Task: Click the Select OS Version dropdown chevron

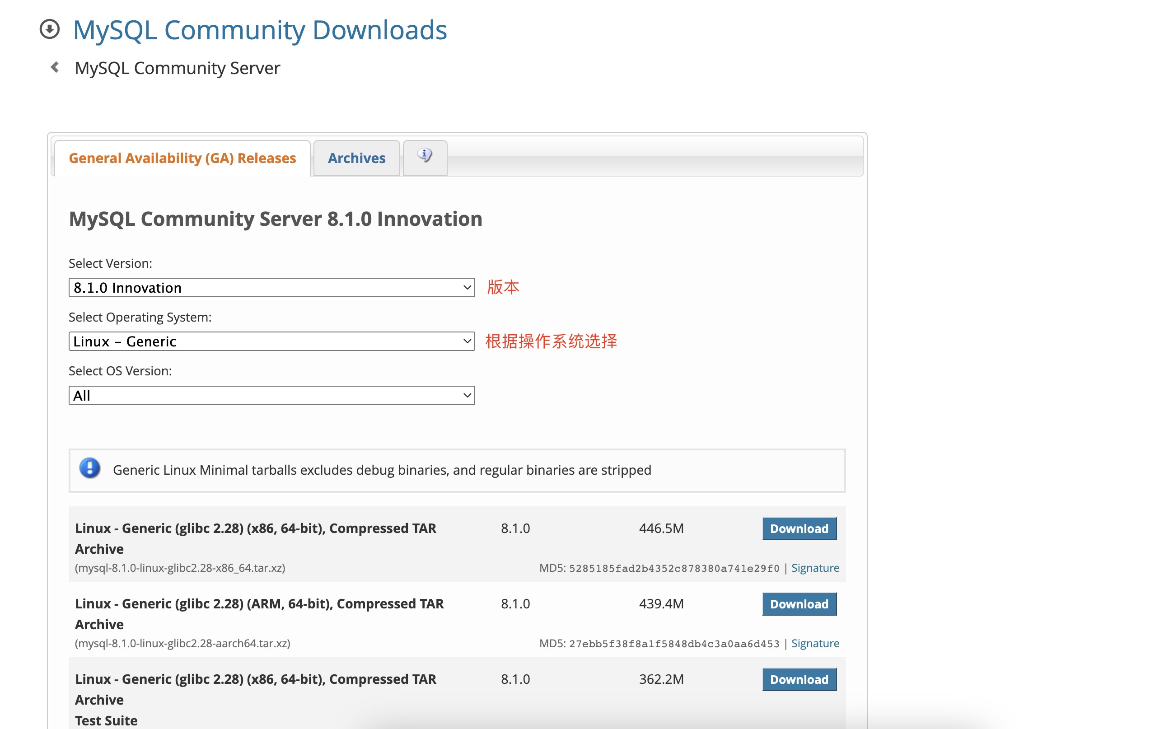Action: 467,395
